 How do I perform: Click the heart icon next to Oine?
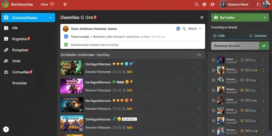click(x=52, y=4)
